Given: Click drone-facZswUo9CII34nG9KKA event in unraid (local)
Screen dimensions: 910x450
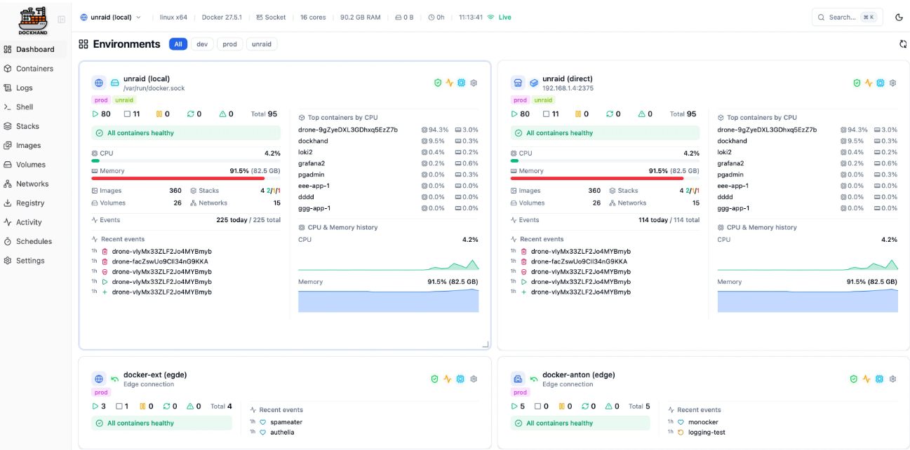Looking at the screenshot, I should pos(160,261).
